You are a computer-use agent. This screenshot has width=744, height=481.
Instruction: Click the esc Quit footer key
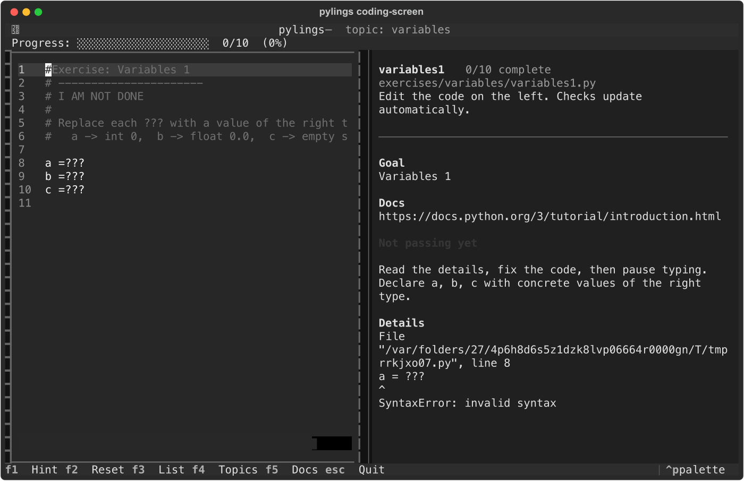click(x=355, y=470)
